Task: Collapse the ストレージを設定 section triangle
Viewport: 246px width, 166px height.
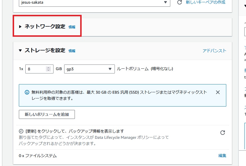Action: click(x=20, y=50)
